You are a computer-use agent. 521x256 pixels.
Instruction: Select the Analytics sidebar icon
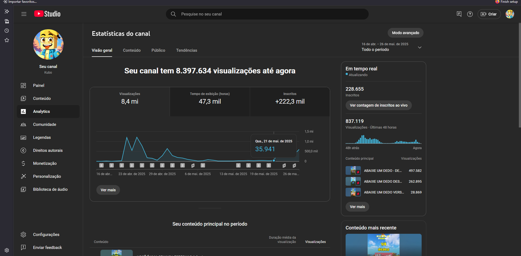[23, 111]
